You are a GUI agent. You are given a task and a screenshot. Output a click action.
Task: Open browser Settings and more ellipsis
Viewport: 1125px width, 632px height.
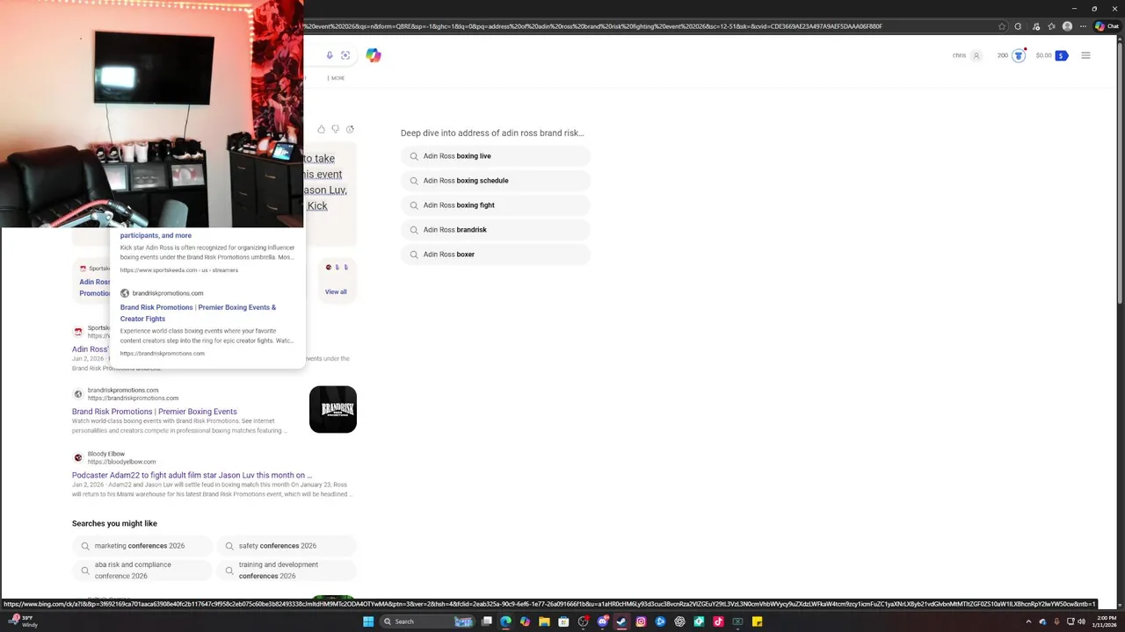pyautogui.click(x=1082, y=26)
